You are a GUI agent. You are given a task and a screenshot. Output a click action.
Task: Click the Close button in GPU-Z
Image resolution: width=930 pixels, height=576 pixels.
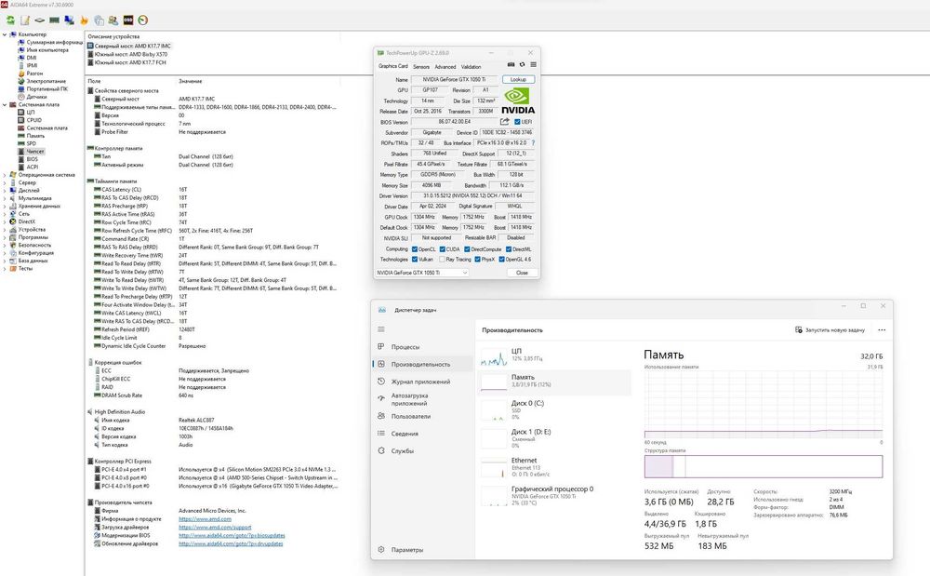(522, 273)
